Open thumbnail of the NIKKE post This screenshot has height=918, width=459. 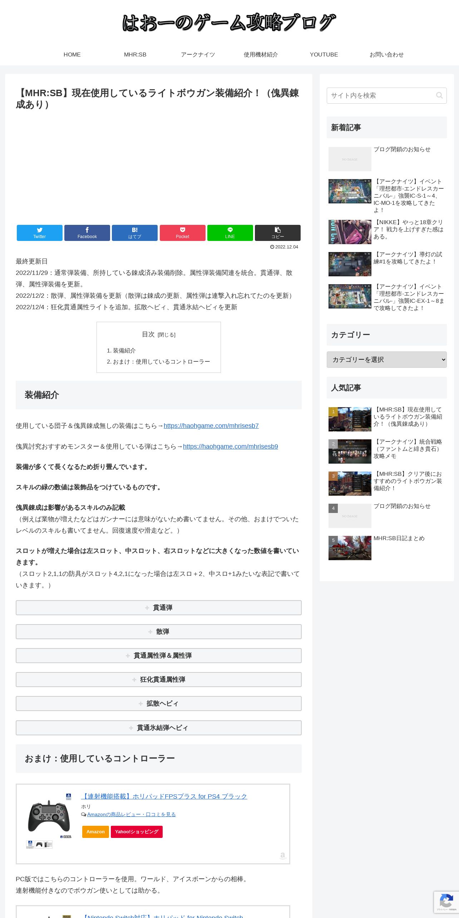(x=350, y=232)
